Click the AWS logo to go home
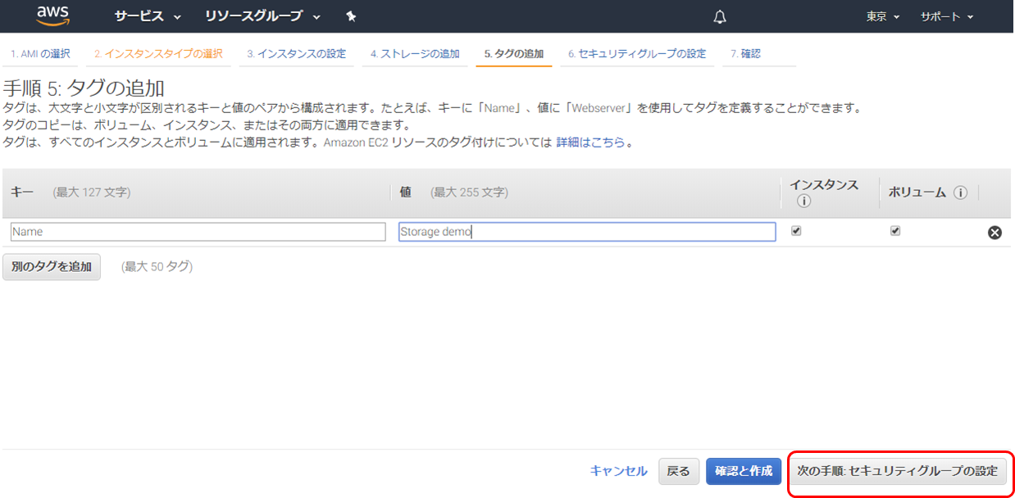 pyautogui.click(x=51, y=16)
